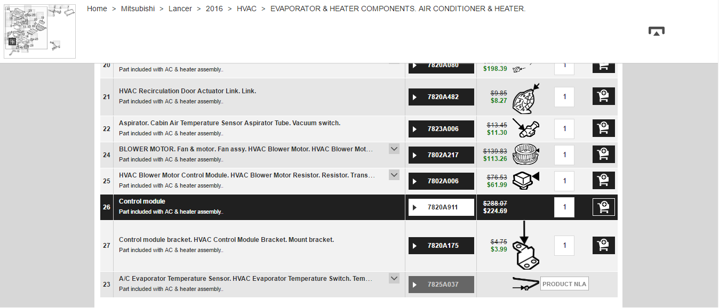Screen dimensions: 719x308
Task: Add Aspirator 7823A006 to cart
Action: [603, 128]
